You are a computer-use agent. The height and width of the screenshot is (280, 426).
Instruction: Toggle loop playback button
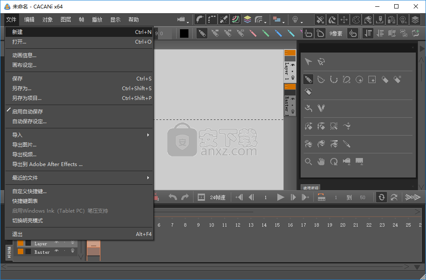pos(382,197)
